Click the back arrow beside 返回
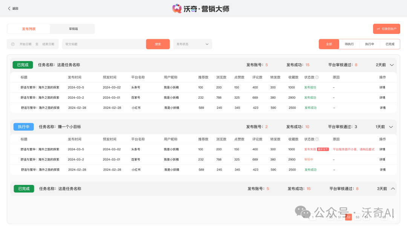407x229 pixels. point(9,8)
